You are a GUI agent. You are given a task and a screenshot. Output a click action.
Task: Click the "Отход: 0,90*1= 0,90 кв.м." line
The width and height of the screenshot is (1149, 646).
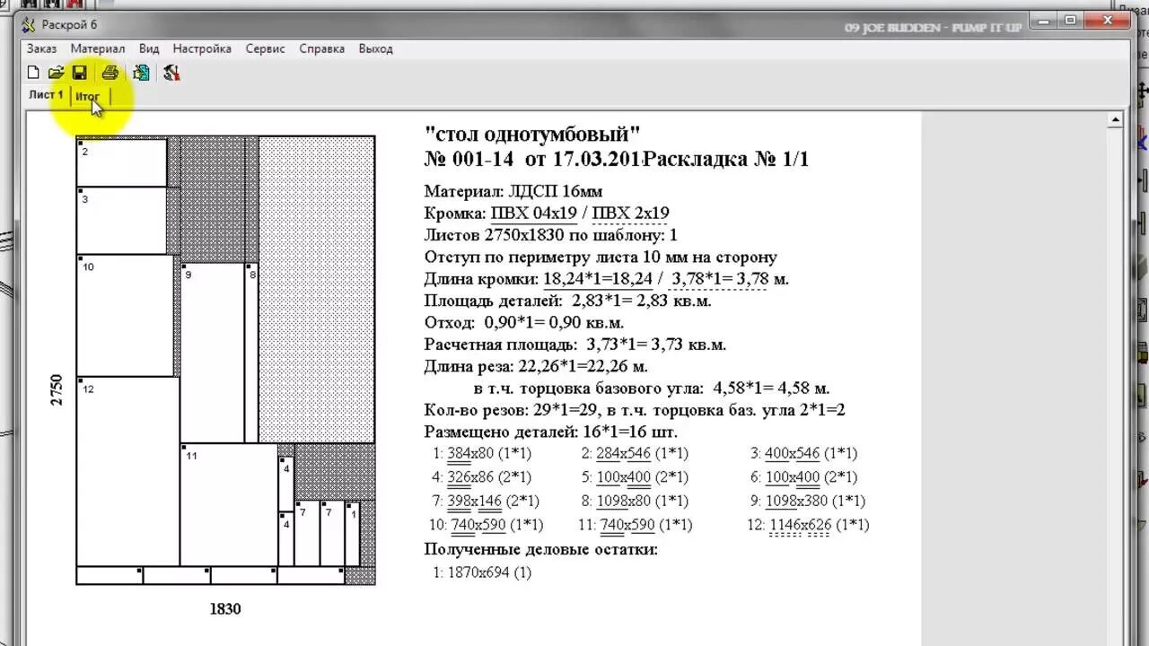click(524, 322)
